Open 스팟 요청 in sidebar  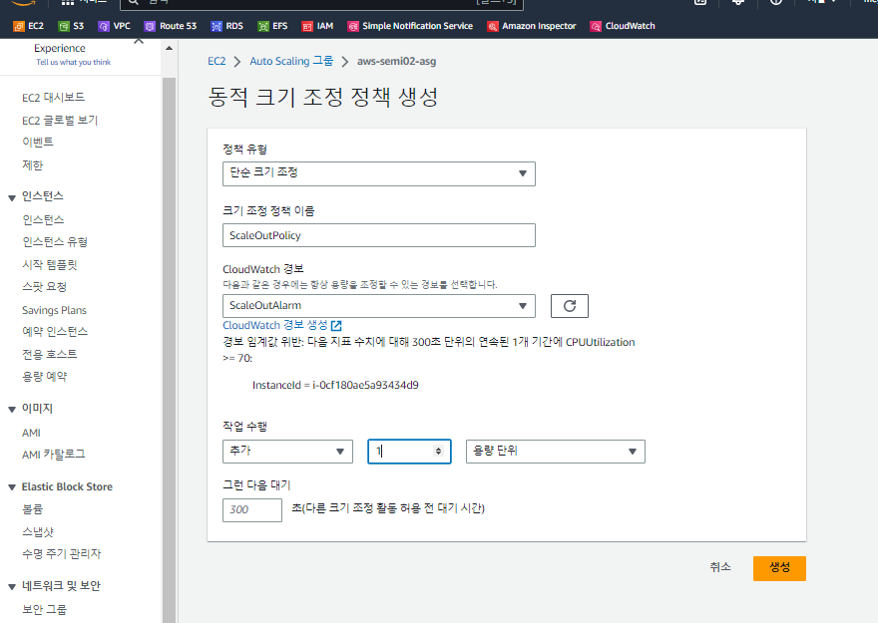coord(44,287)
